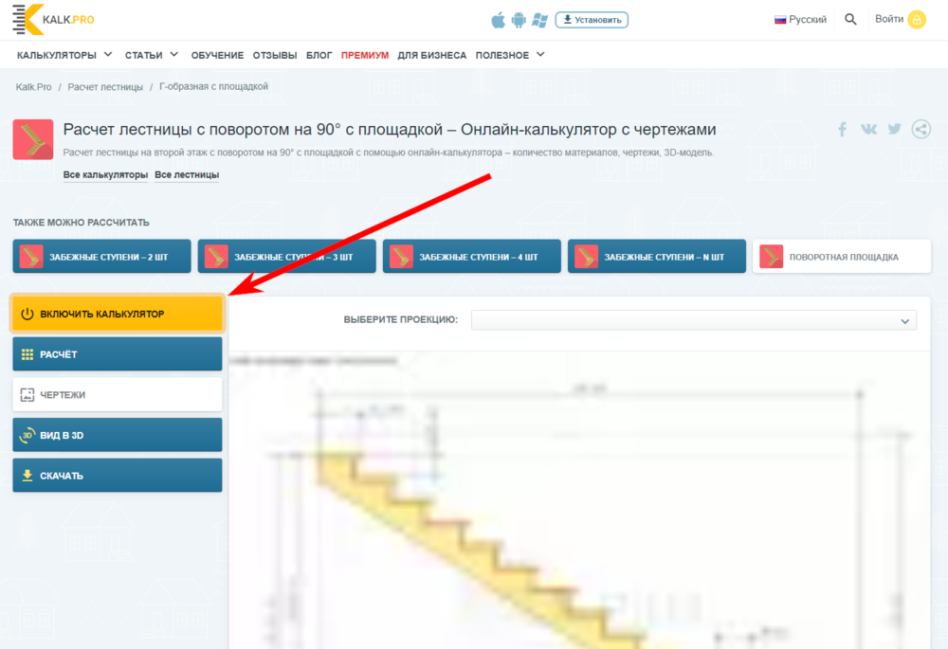Image resolution: width=948 pixels, height=649 pixels.
Task: Share the page via the share icon
Action: pyautogui.click(x=921, y=129)
